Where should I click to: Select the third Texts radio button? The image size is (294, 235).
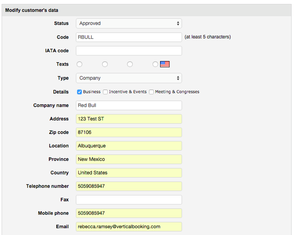pyautogui.click(x=130, y=64)
